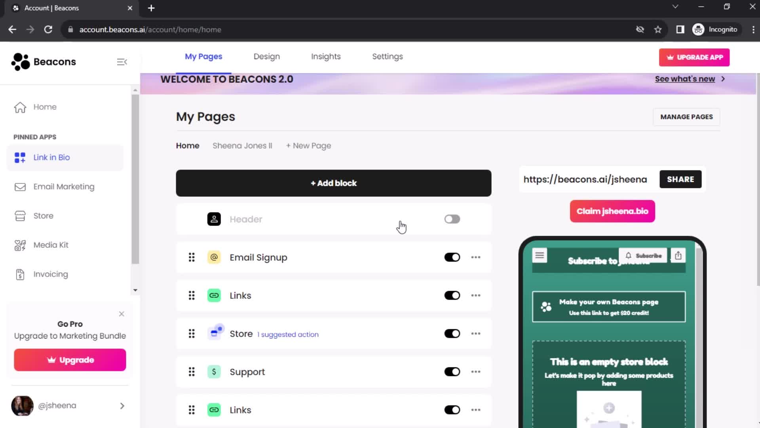The width and height of the screenshot is (760, 428).
Task: Open the Insights tab in top navigation
Action: point(326,56)
